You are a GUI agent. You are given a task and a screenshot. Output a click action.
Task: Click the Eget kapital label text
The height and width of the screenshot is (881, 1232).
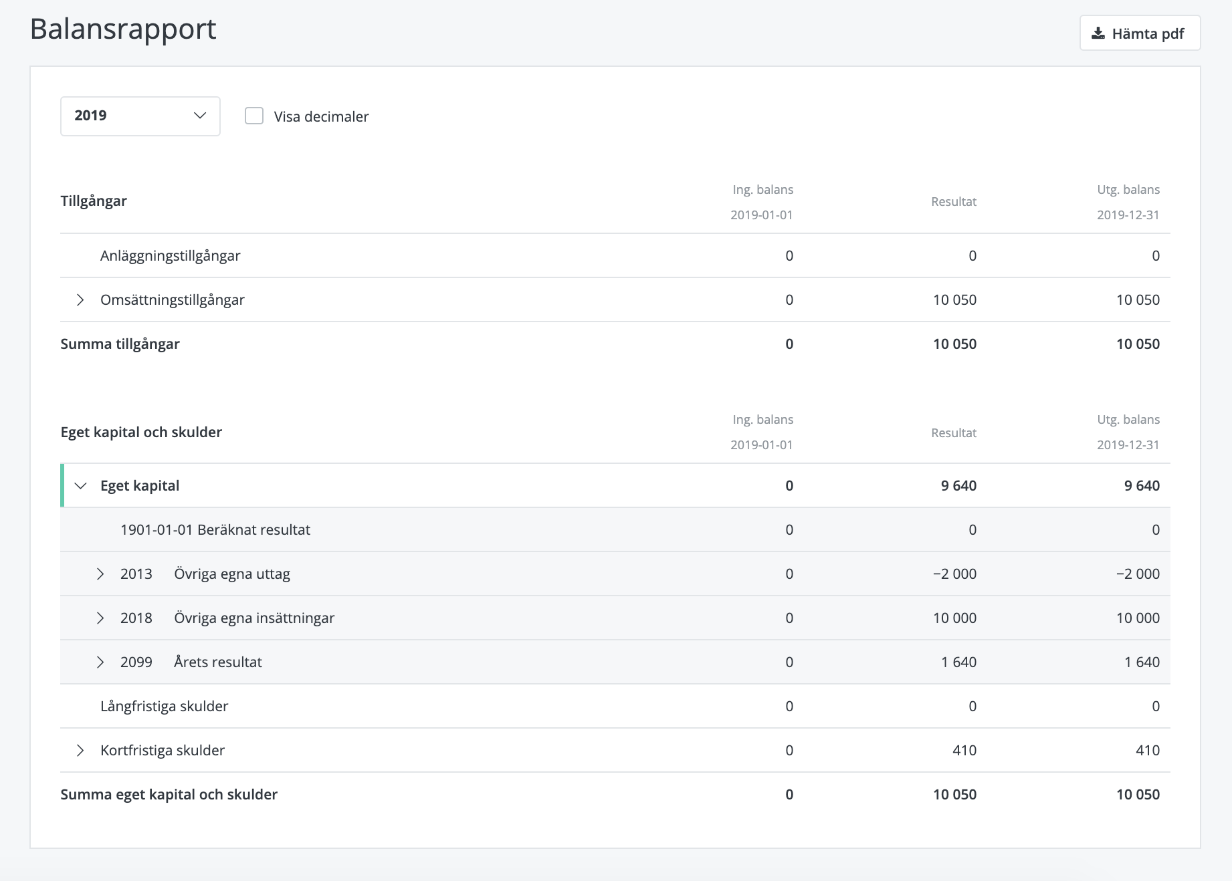click(x=140, y=486)
